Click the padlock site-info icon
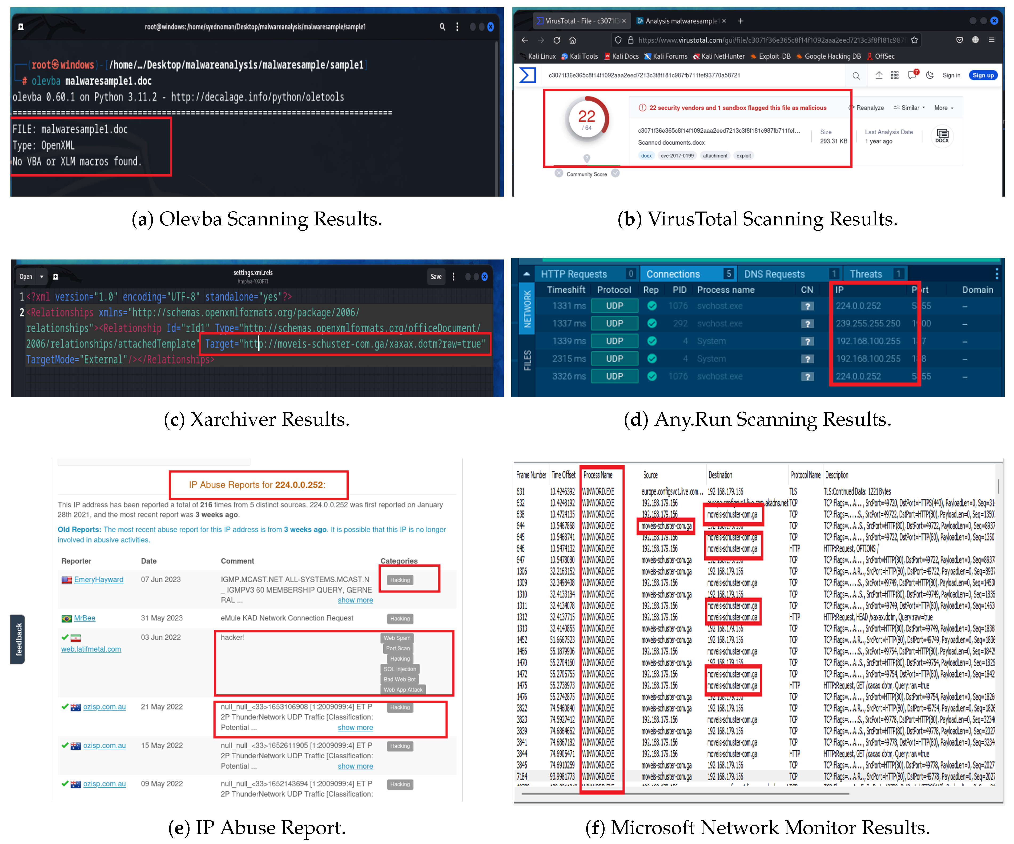Viewport: 1014px width, 844px height. (630, 40)
